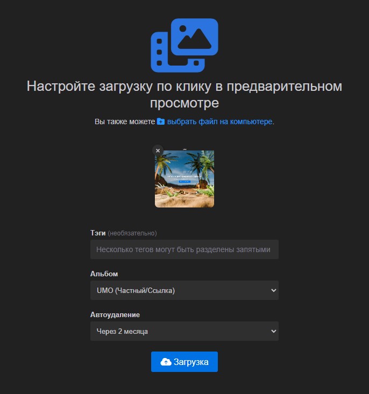Click the folder icon beside the file link
This screenshot has width=369, height=394.
point(160,122)
